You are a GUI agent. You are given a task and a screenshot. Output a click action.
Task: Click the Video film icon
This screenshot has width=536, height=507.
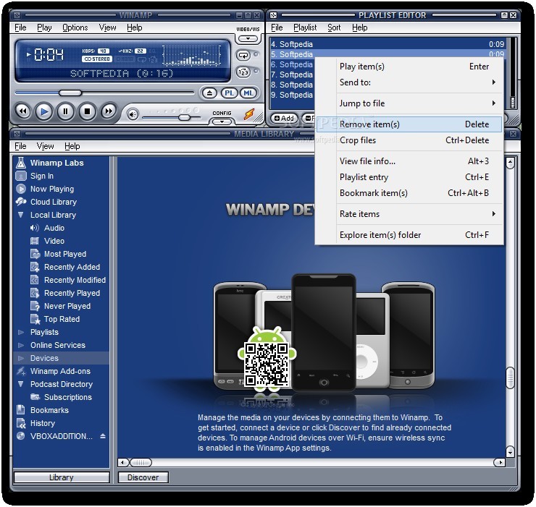pos(35,241)
